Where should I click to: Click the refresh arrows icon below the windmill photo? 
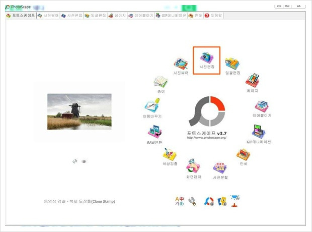[75, 161]
